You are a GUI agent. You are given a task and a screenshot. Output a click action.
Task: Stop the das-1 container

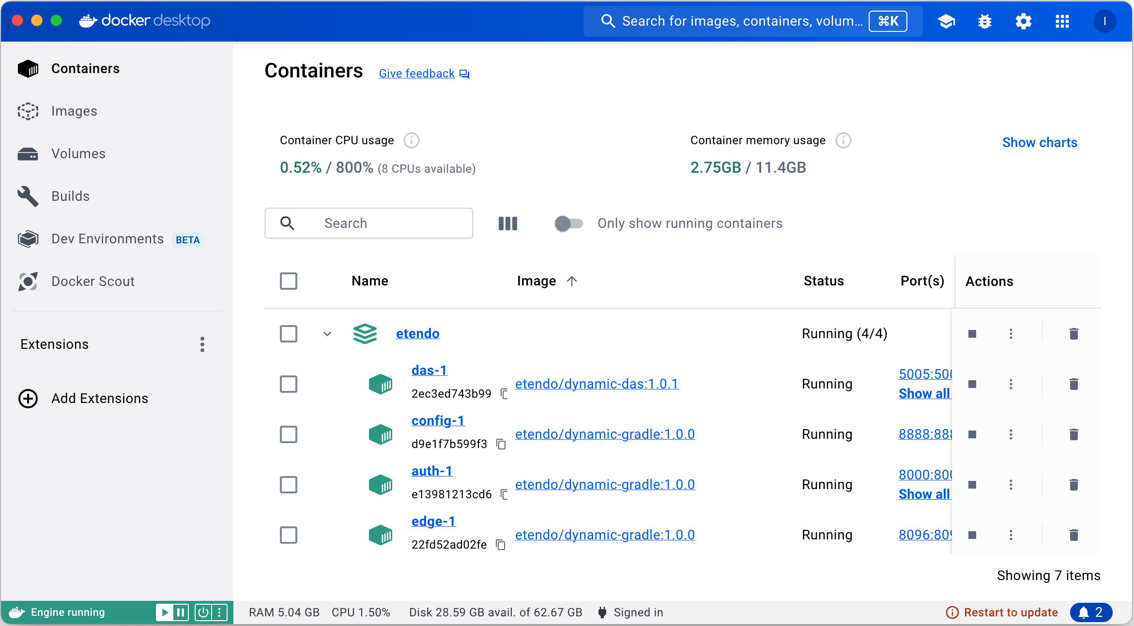(x=972, y=384)
